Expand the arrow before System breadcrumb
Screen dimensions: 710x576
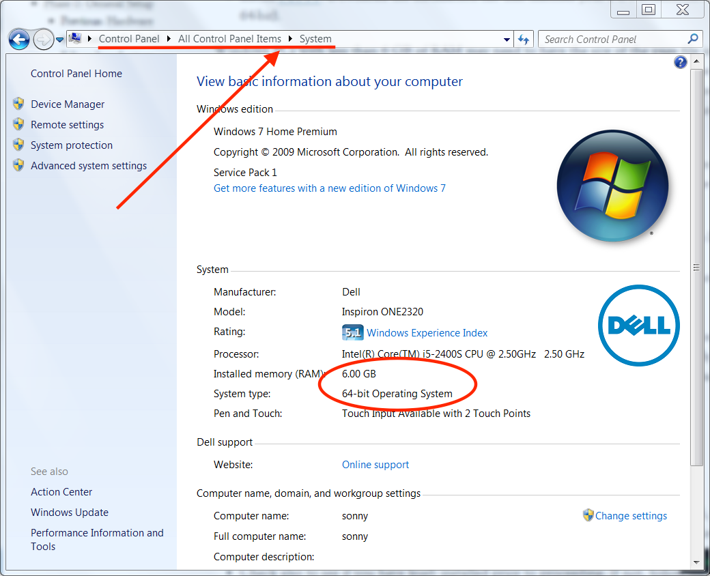pyautogui.click(x=290, y=39)
